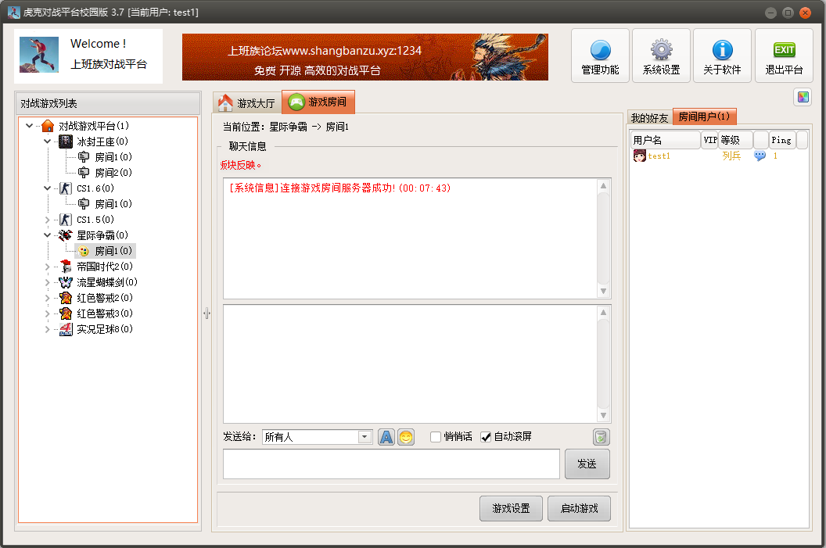Screen dimensions: 826x548
Task: Click the EXIT 退出平台 icon
Action: coord(784,55)
